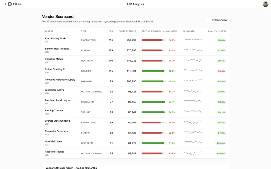Image resolution: width=271 pixels, height=169 pixels.
Task: Click the Vendor Scorecard heading
Action: pyautogui.click(x=58, y=16)
